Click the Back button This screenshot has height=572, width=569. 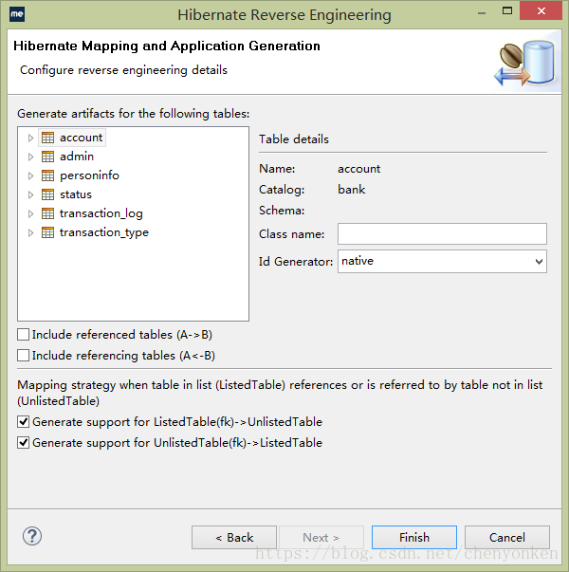click(234, 537)
